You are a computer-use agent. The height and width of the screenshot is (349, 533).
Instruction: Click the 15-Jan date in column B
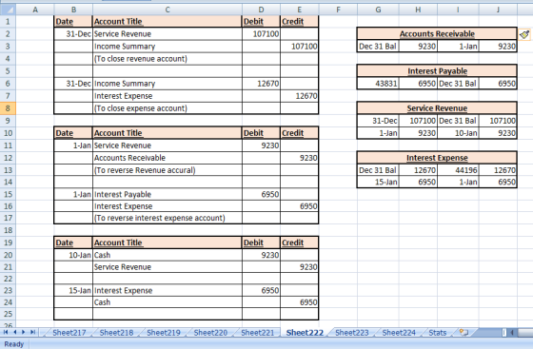[x=73, y=291]
